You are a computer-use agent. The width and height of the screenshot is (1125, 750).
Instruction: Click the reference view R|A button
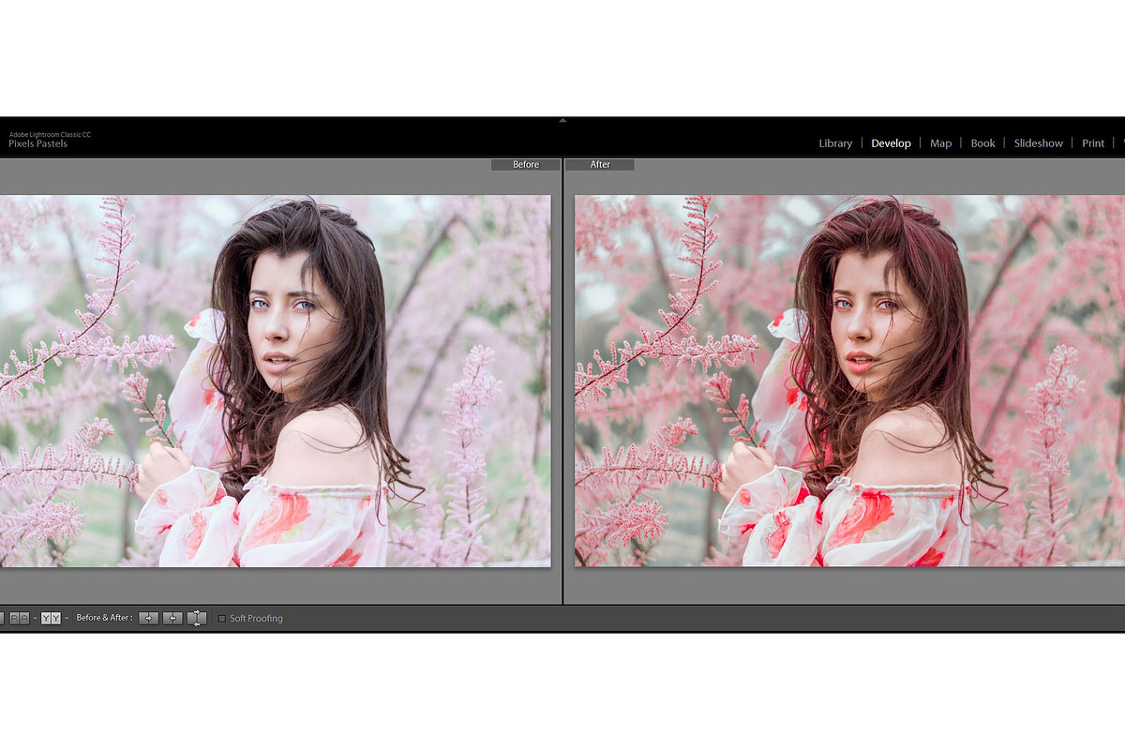pos(19,618)
